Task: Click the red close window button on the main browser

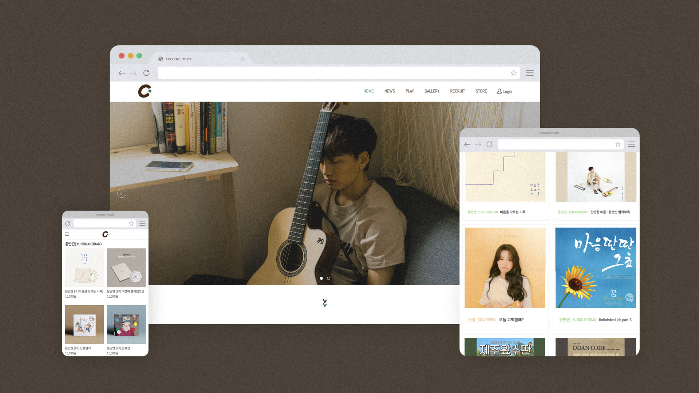Action: (122, 56)
